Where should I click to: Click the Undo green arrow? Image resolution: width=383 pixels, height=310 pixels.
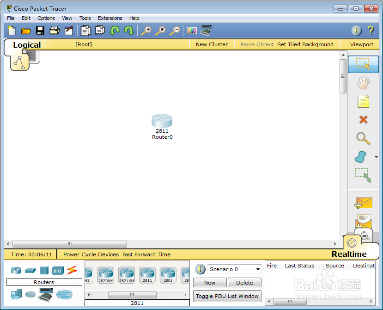coord(114,31)
